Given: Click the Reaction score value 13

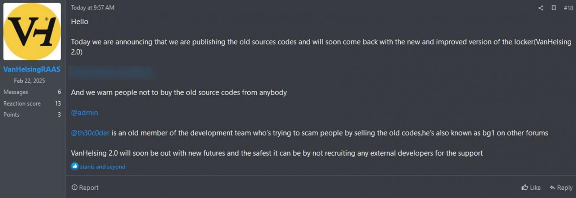Looking at the screenshot, I should pyautogui.click(x=58, y=103).
